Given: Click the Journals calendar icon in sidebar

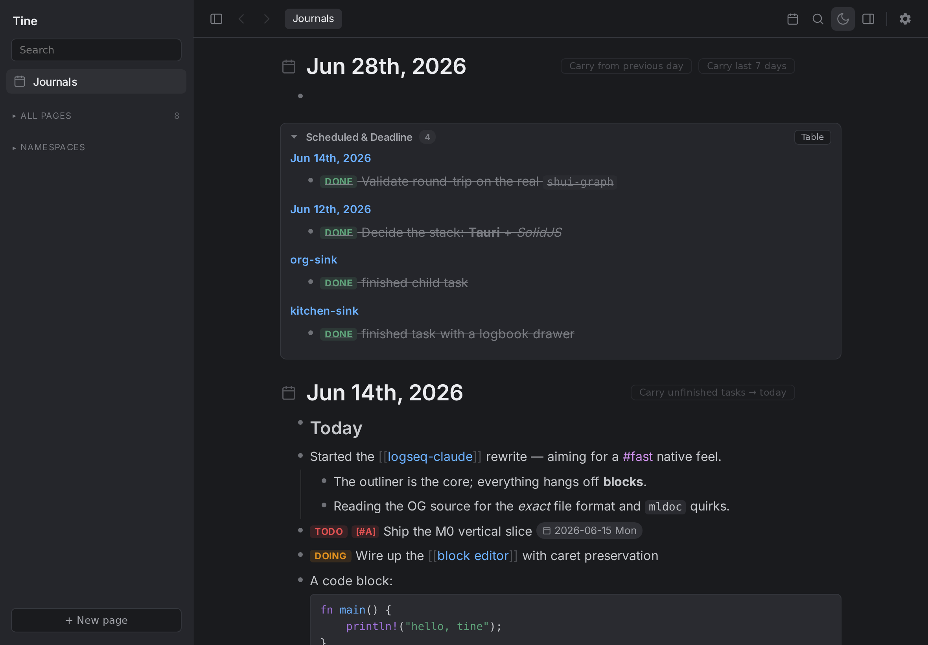Looking at the screenshot, I should coord(19,81).
